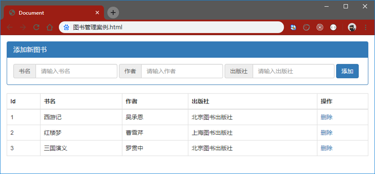The image size is (375, 174).
Task: Click the first blue extension icon
Action: click(293, 28)
